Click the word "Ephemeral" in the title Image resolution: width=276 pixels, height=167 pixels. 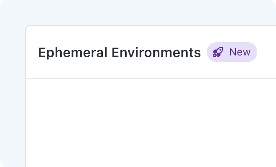coord(72,53)
